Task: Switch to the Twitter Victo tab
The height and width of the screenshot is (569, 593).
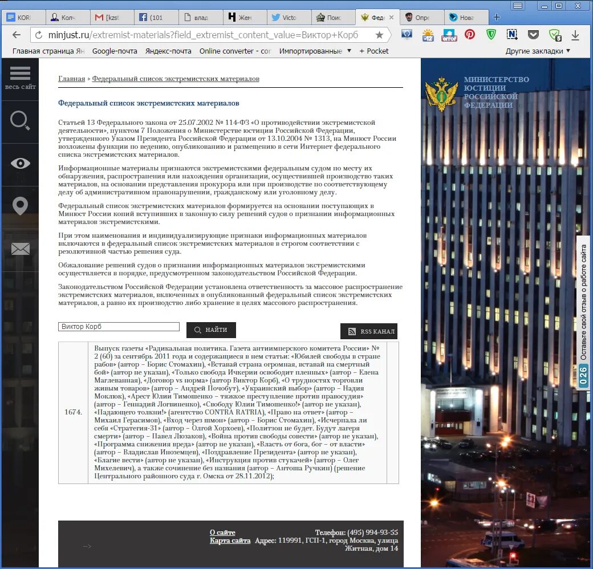Action: 289,18
